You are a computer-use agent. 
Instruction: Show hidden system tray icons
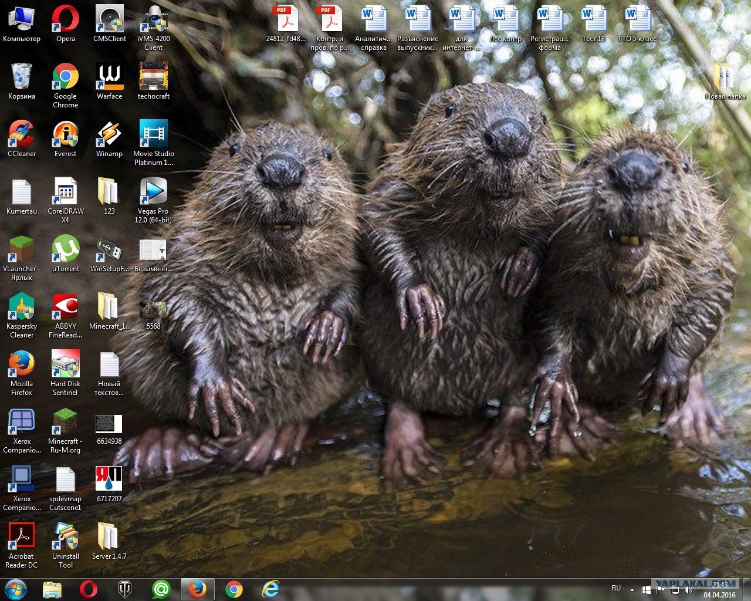click(x=632, y=589)
